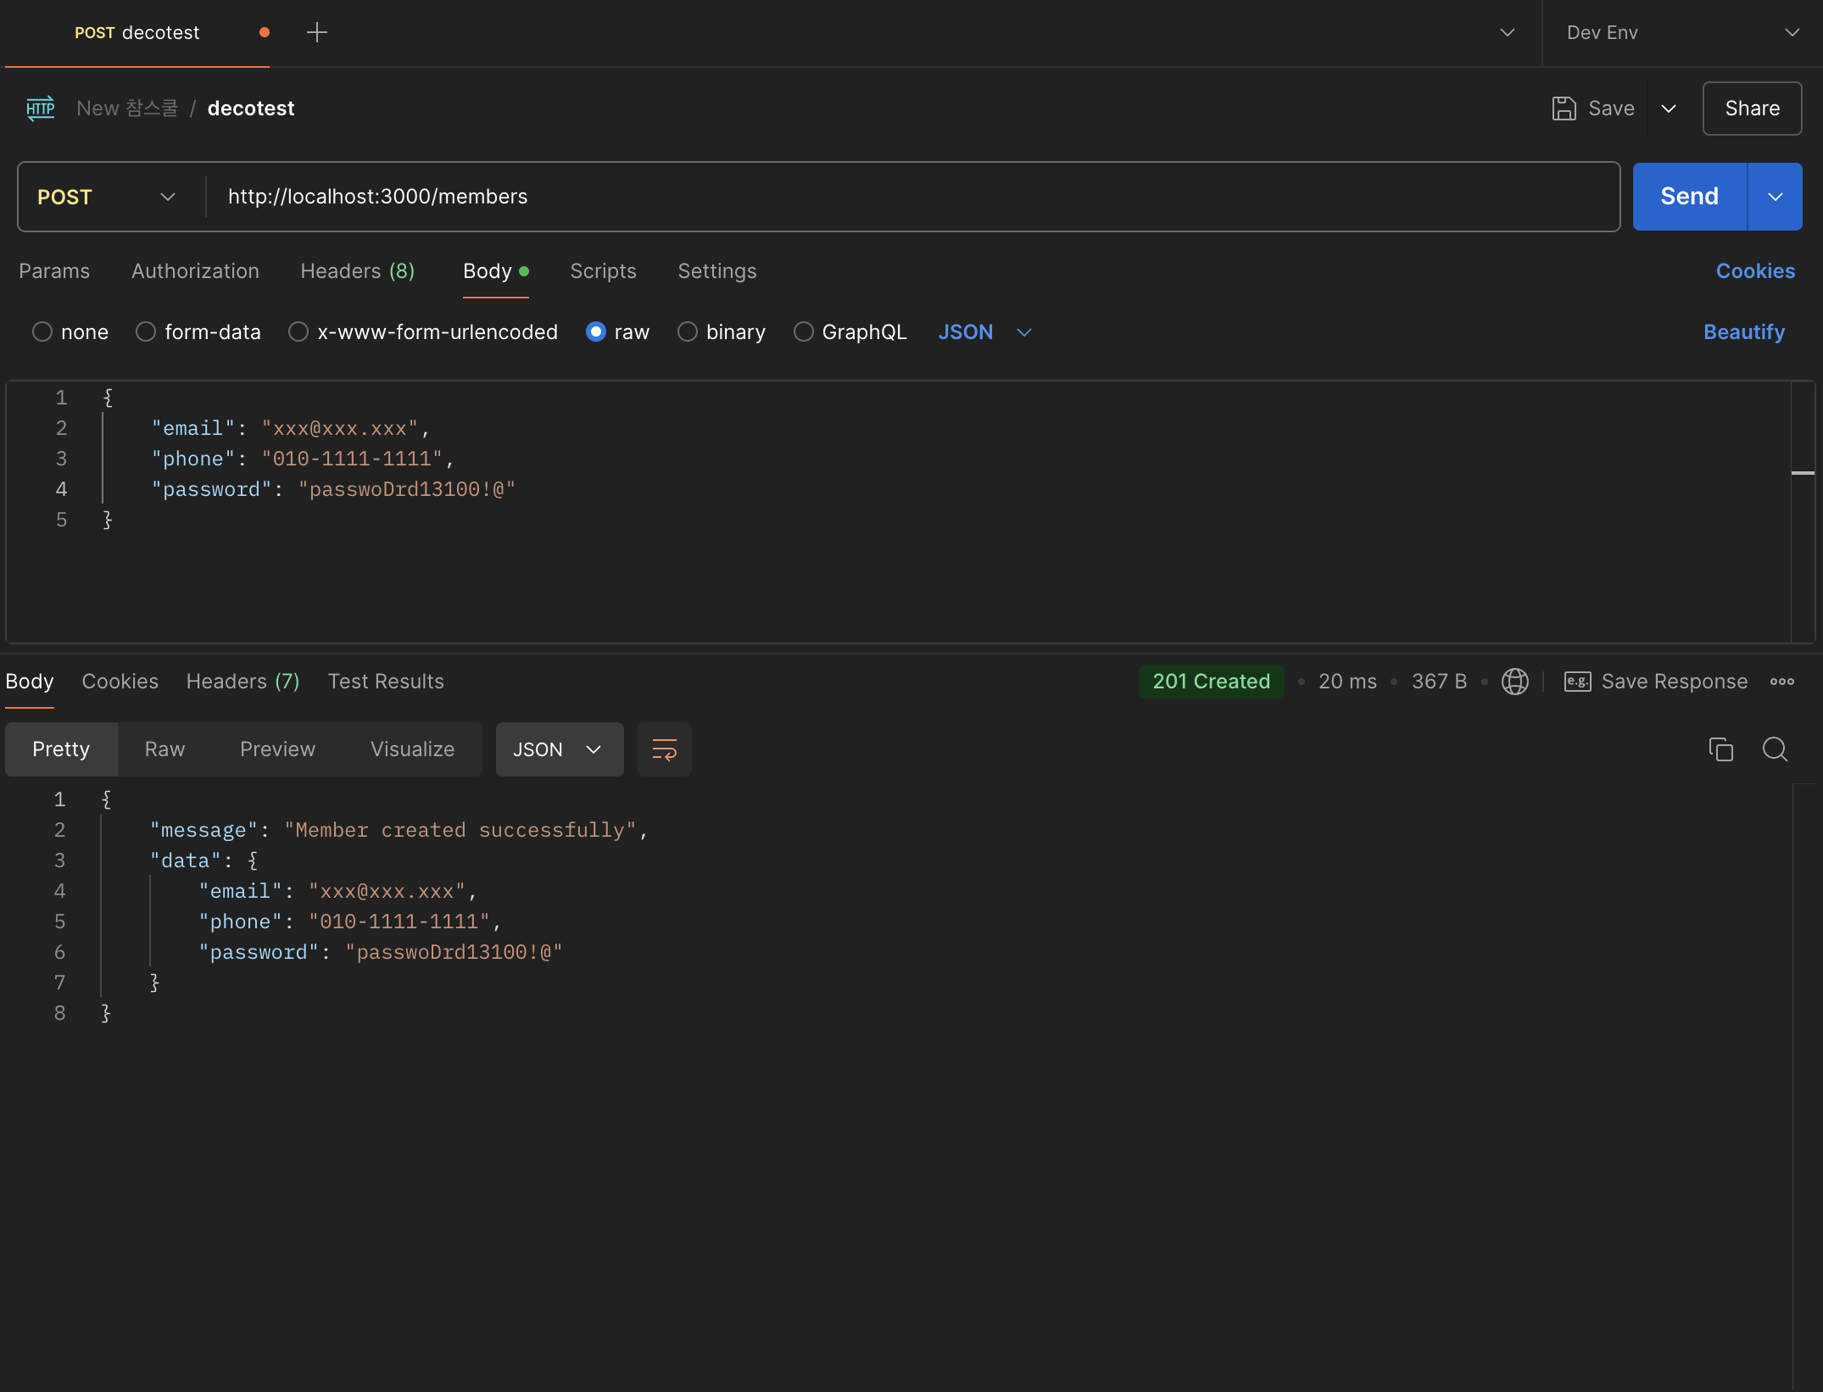Click the request editor scrollbar marker

[1802, 473]
